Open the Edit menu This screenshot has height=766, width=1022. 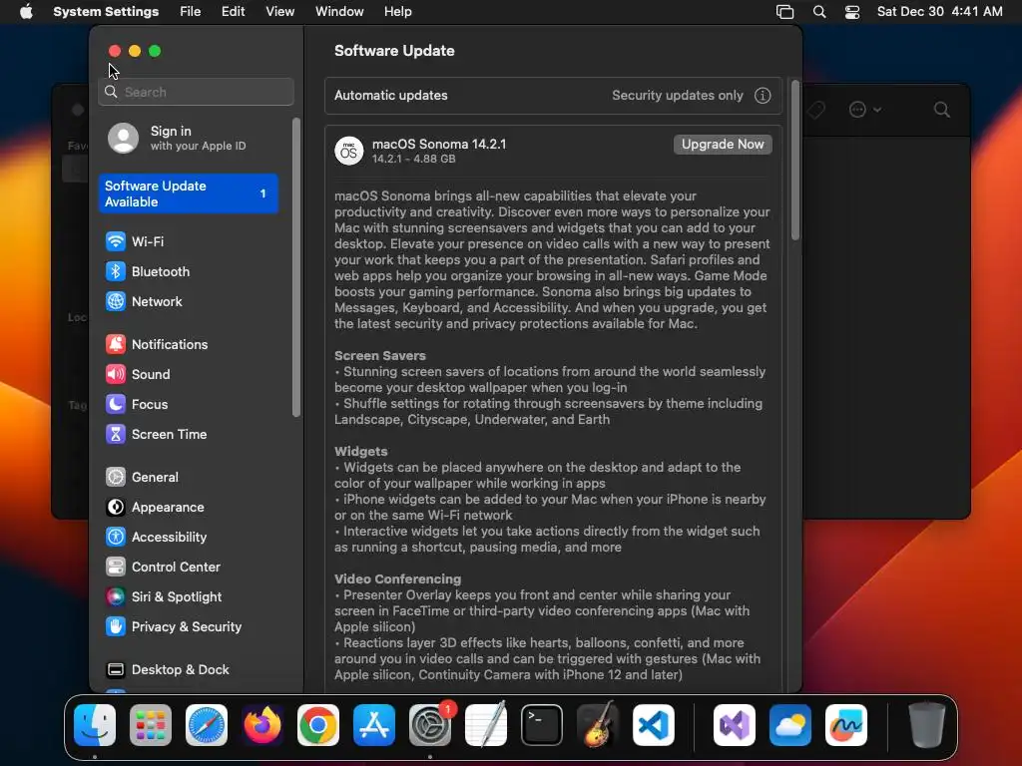[234, 12]
